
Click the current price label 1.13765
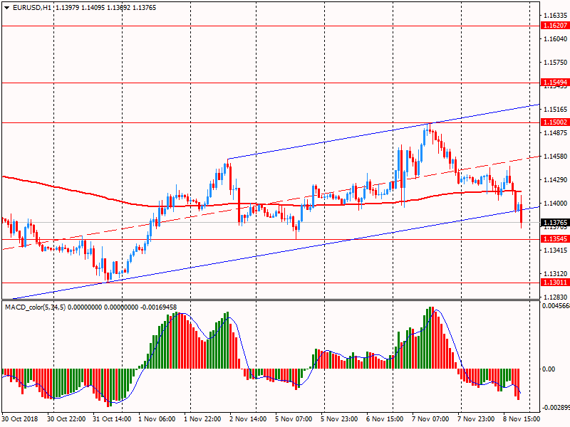(x=554, y=223)
